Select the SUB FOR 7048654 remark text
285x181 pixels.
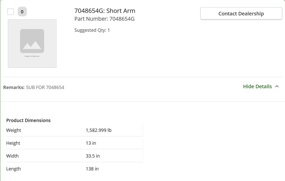[45, 87]
